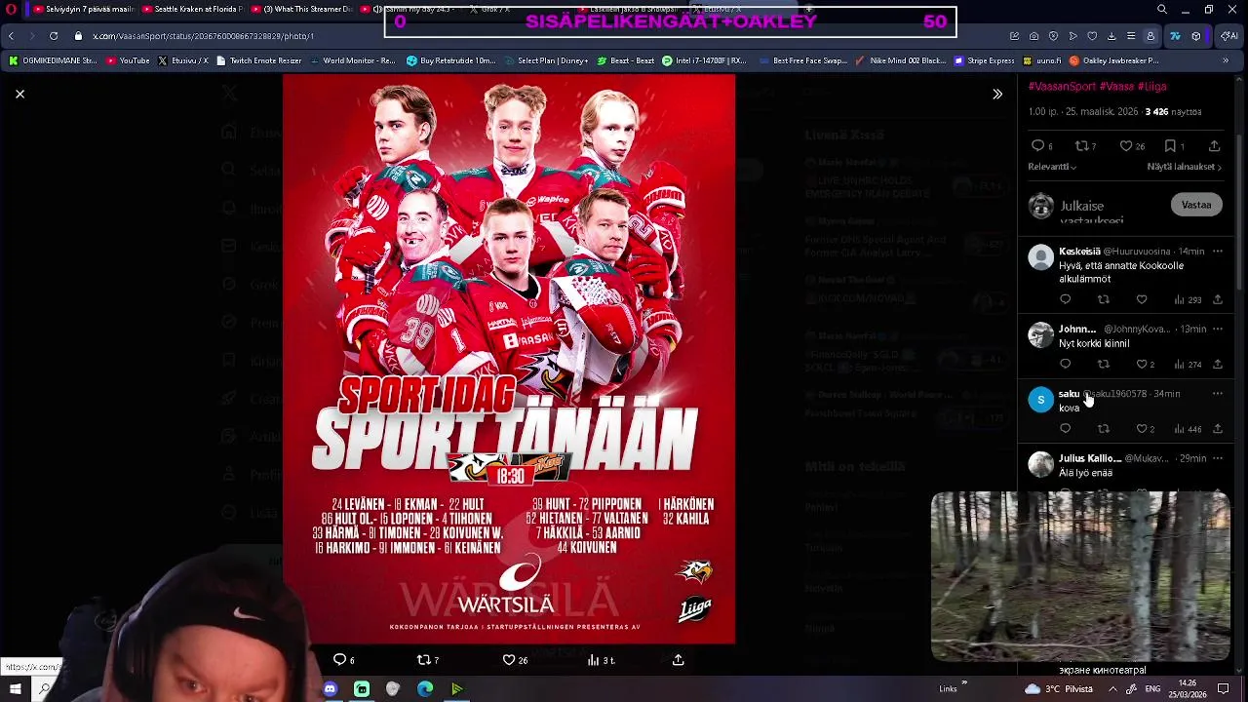This screenshot has height=702, width=1248.
Task: Reply to Keskeisiä's comment
Action: click(1065, 299)
